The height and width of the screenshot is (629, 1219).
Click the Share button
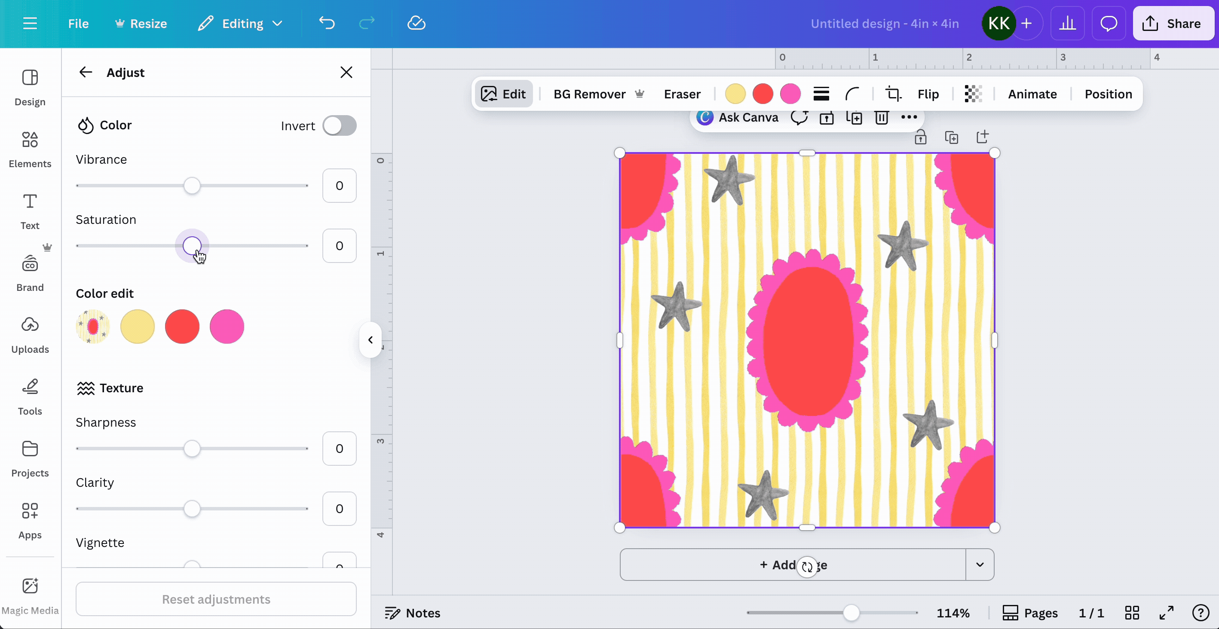[x=1173, y=23]
